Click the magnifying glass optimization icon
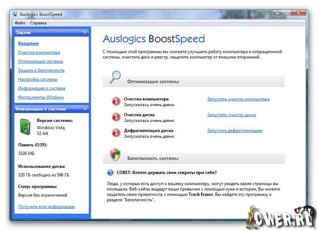This screenshot has width=318, height=231. point(115,77)
